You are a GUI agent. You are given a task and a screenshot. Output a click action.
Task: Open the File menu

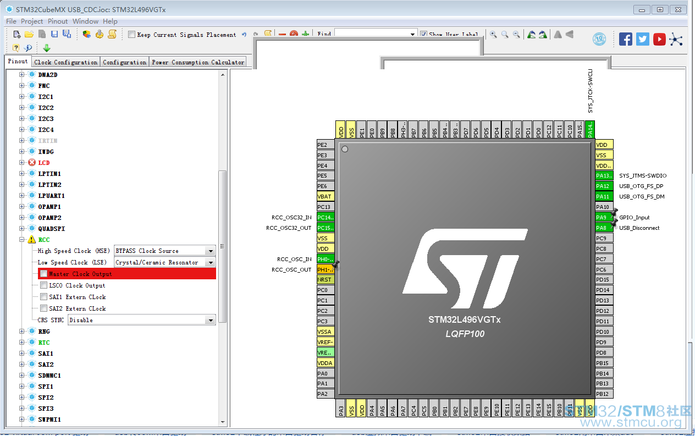11,21
